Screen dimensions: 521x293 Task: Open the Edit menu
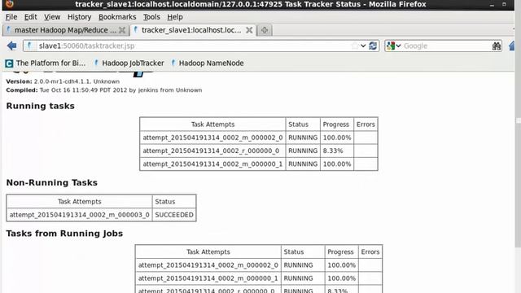[31, 17]
